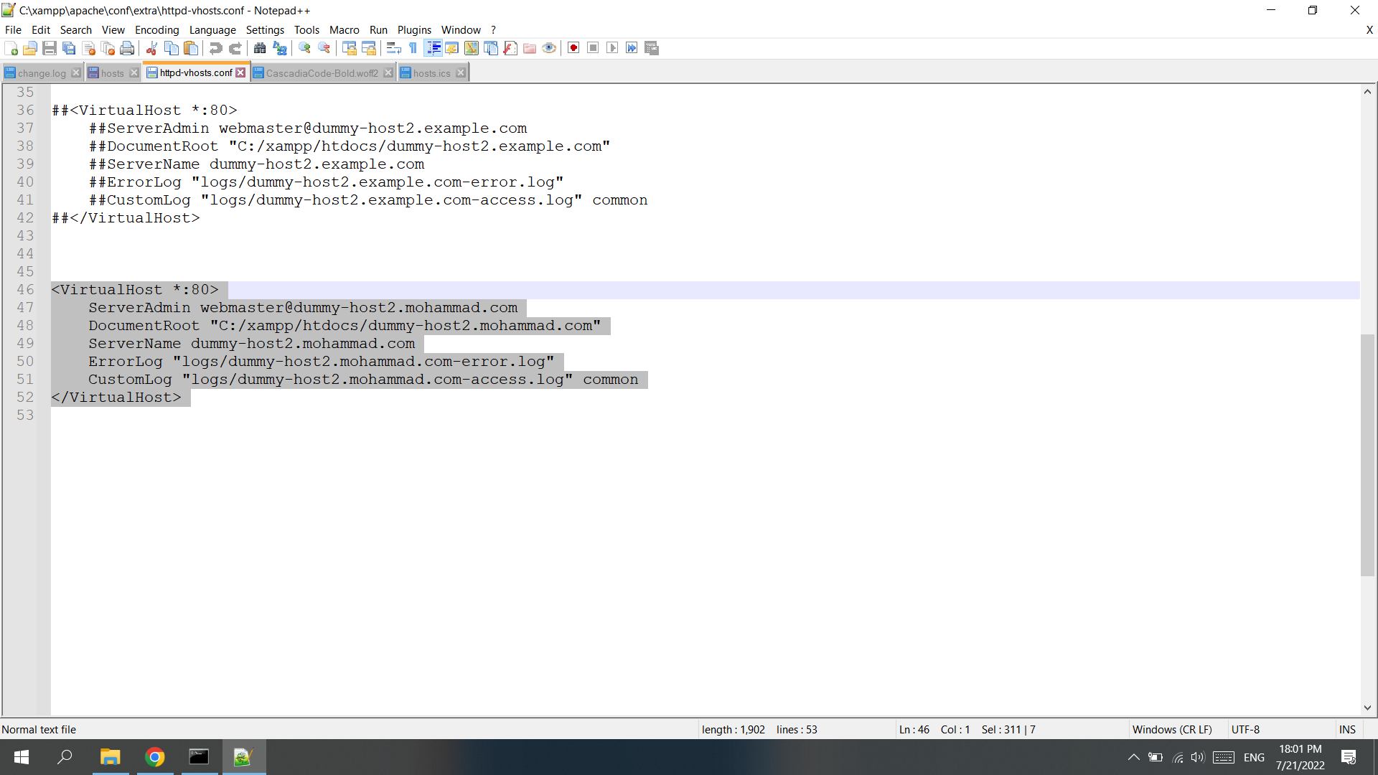
Task: Switch to the CascadiaCode-Bold.woff2 tab
Action: [x=322, y=73]
